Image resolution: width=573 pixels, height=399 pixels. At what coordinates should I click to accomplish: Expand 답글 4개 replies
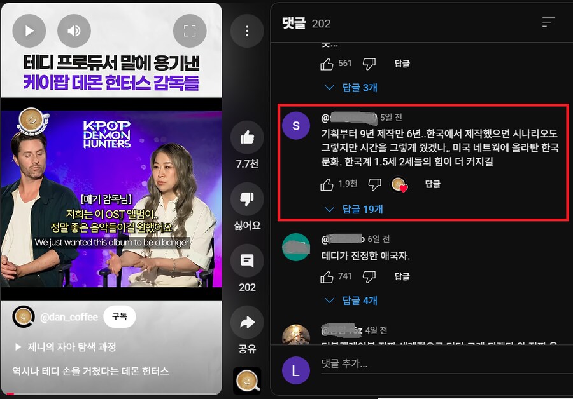[x=351, y=301]
